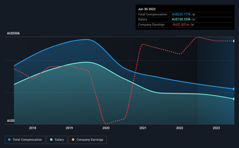The height and width of the screenshot is (148, 239).
Task: Click the 2018 x-axis label
Action: pos(33,128)
